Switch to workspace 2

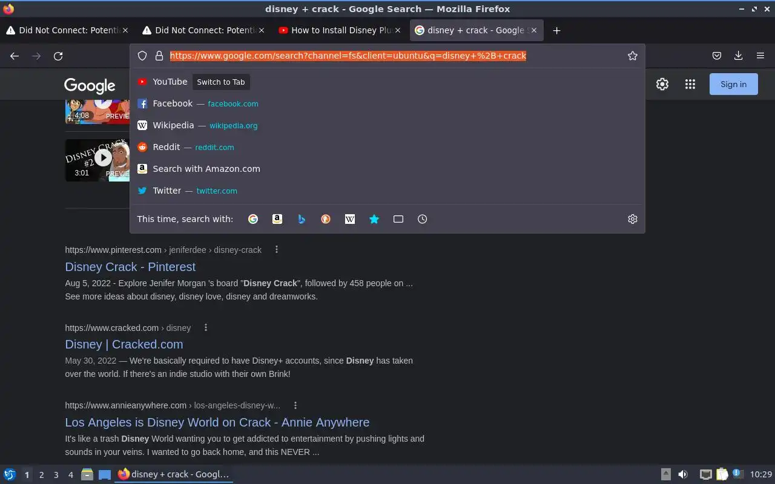point(41,475)
